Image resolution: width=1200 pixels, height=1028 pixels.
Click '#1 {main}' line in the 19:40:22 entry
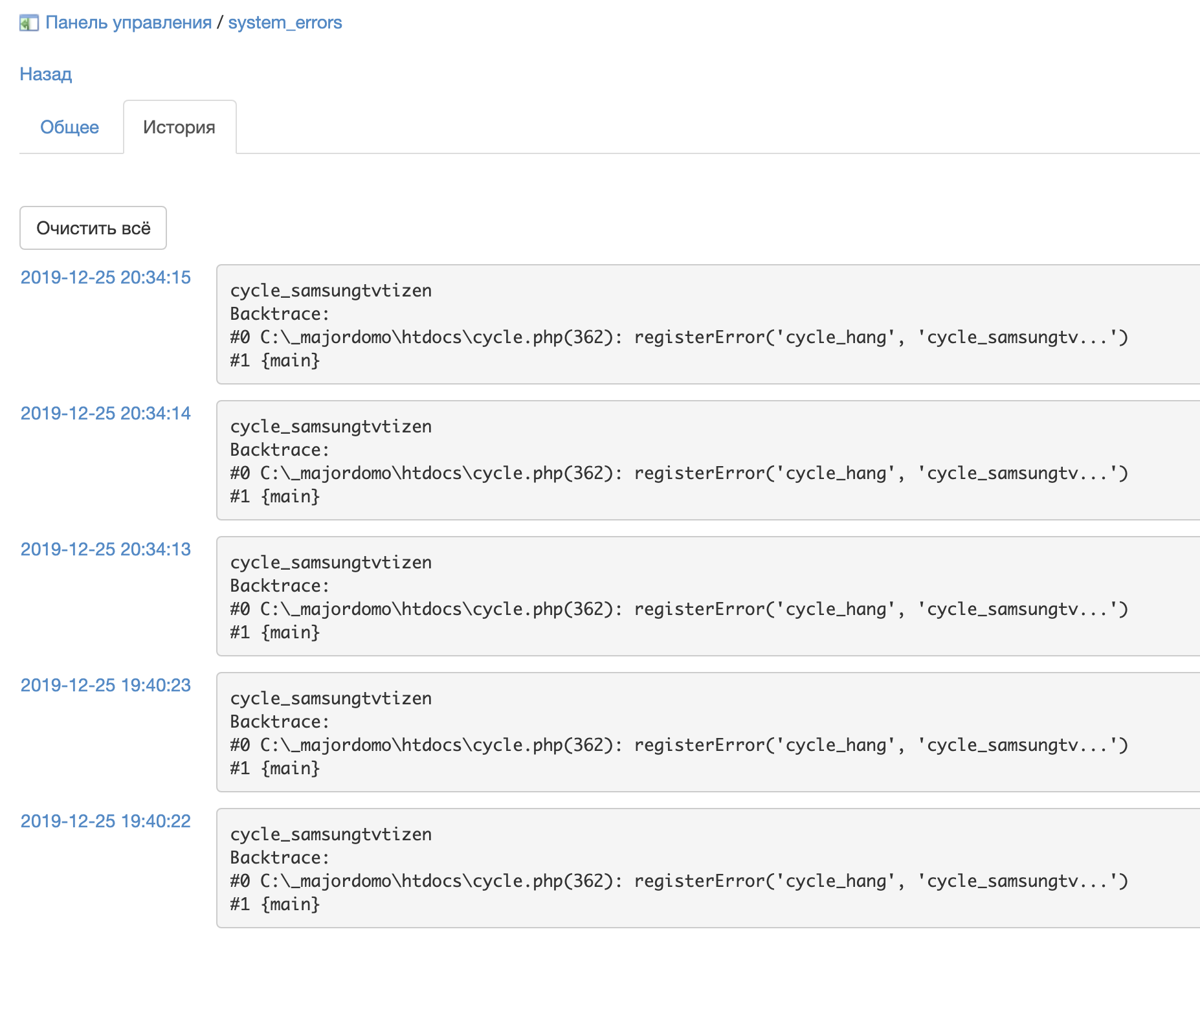point(275,904)
